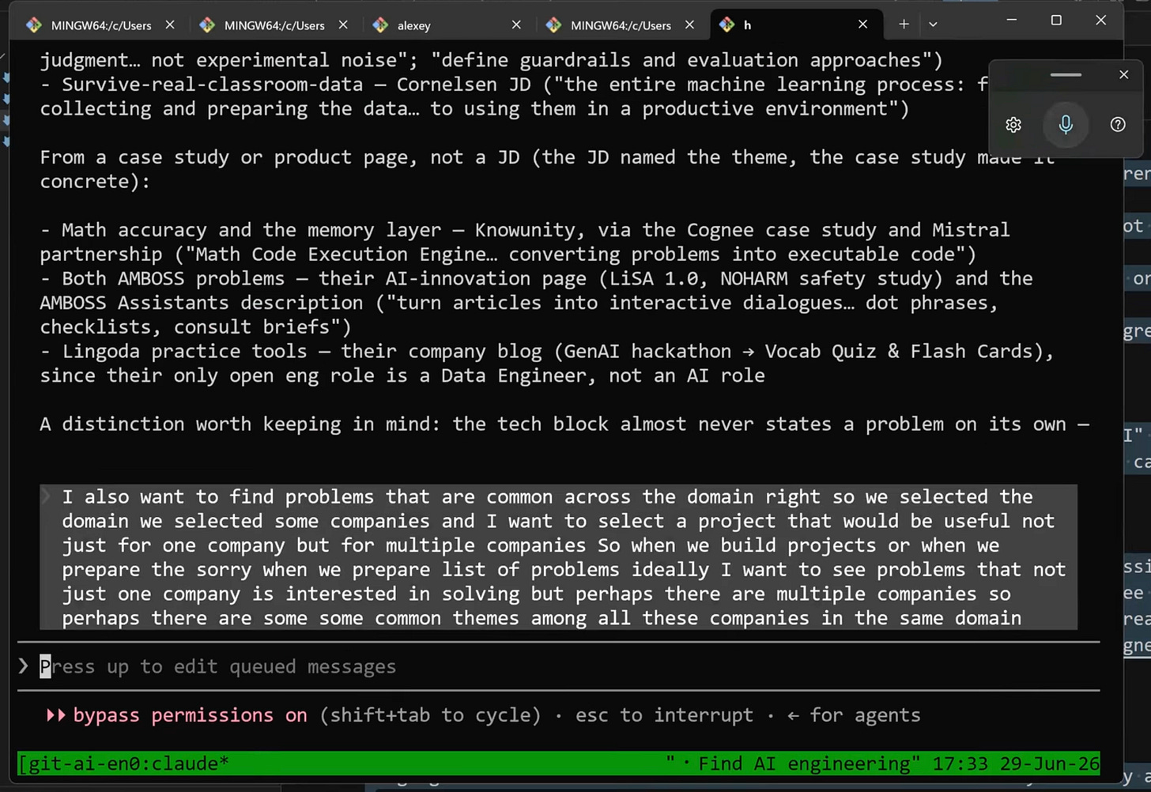Click the Git Bash icon on the leftmost tab
1151x792 pixels.
[x=34, y=25]
